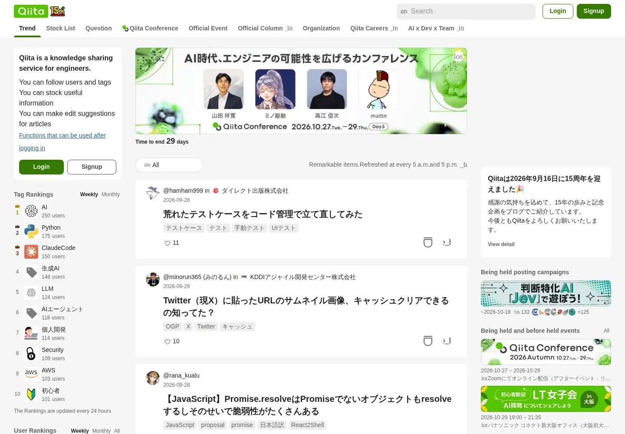The width and height of the screenshot is (625, 434).
Task: Click the header Signup button
Action: 594,11
